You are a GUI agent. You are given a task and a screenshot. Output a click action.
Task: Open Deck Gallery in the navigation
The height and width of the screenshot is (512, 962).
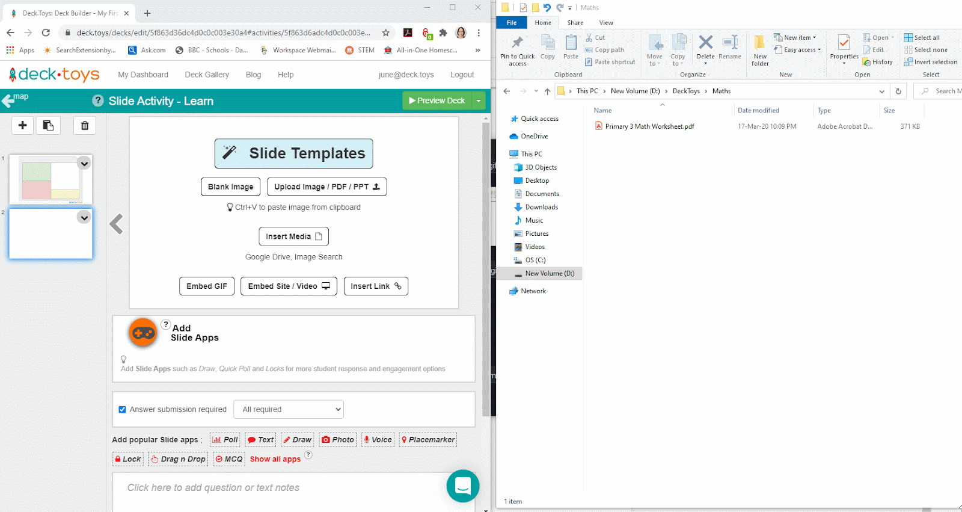pyautogui.click(x=207, y=75)
